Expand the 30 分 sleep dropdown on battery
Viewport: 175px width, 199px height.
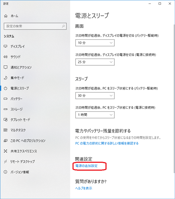tap(95, 96)
